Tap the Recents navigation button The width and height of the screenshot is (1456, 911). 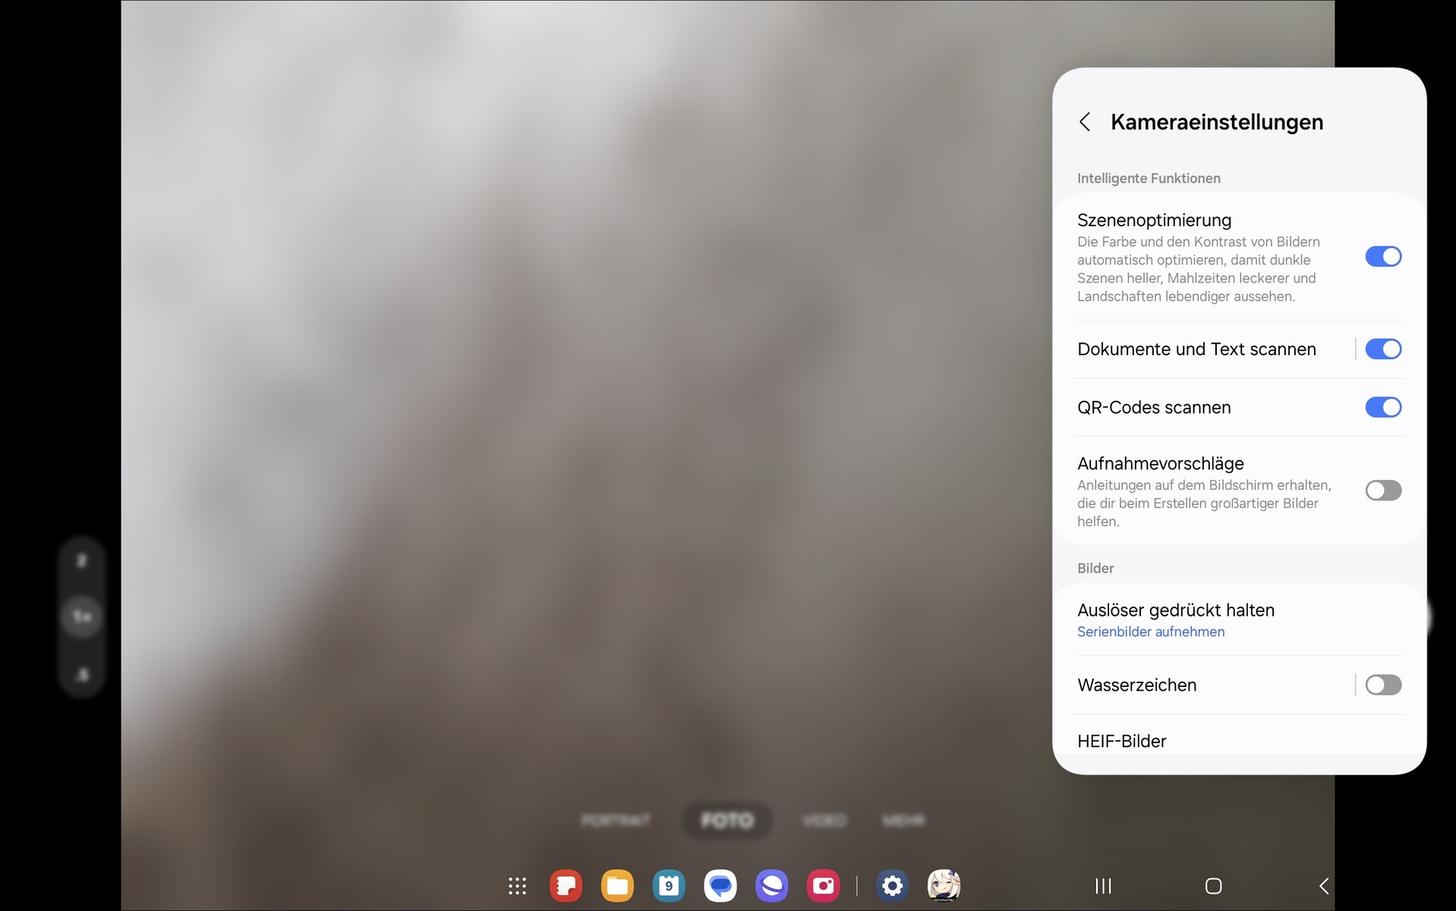point(1103,886)
